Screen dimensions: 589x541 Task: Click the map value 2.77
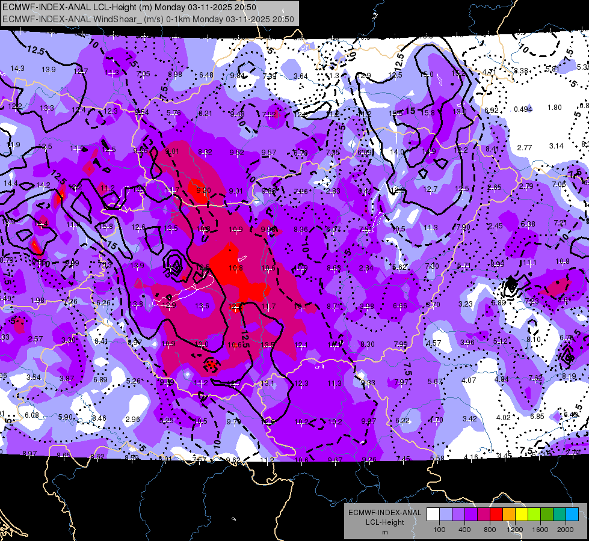tap(525, 147)
